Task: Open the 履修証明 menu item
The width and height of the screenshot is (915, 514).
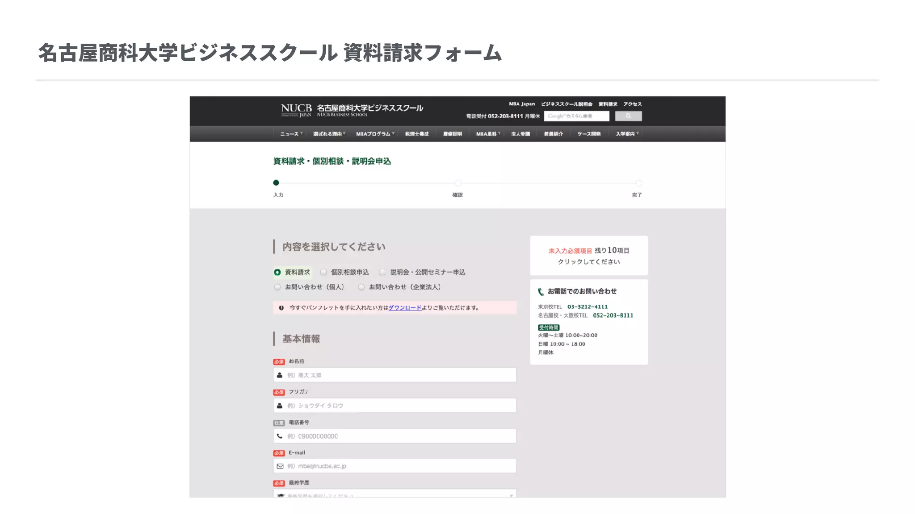Action: 452,134
